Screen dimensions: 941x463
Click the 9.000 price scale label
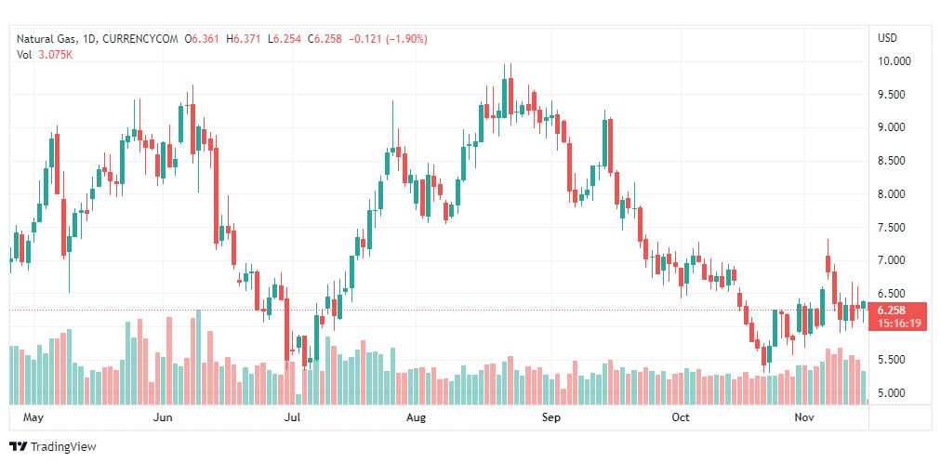pos(894,127)
